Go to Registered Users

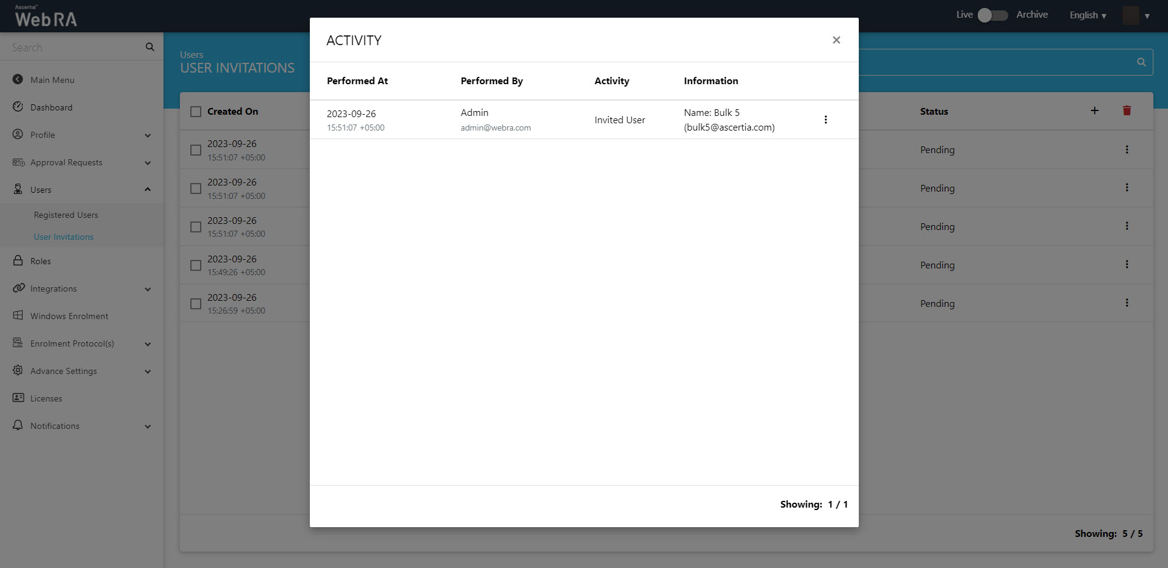click(x=66, y=215)
